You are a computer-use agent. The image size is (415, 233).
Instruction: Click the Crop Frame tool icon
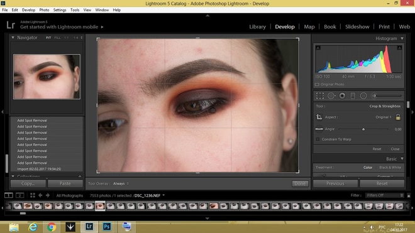[x=319, y=117]
